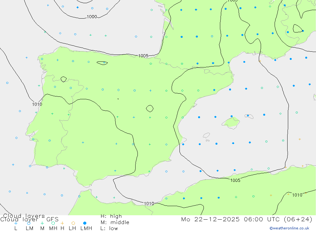Viewport: 316px width, 231px height.
Task: Click the 'H: high' legend text
Action: click(x=111, y=216)
